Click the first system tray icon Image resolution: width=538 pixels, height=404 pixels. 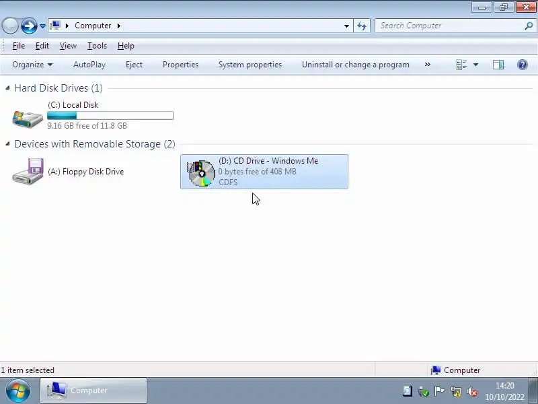(408, 391)
